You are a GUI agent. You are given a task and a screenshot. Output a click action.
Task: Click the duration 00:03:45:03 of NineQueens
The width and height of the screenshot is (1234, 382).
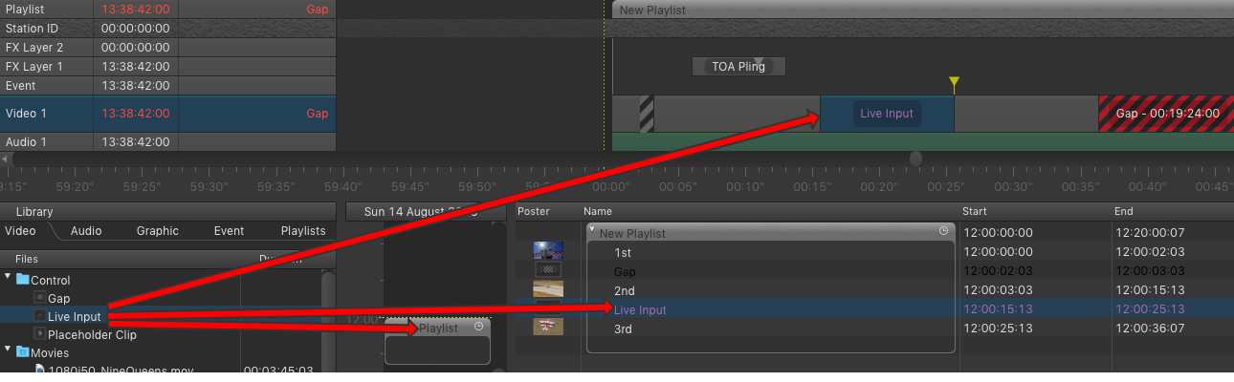click(277, 371)
